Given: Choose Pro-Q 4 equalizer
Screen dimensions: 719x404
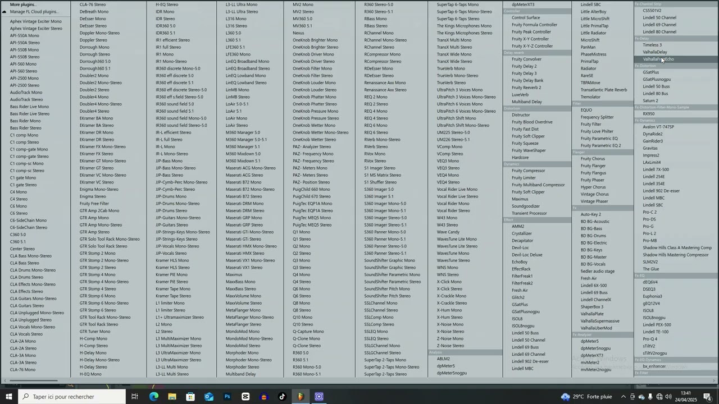Looking at the screenshot, I should click(x=650, y=339).
